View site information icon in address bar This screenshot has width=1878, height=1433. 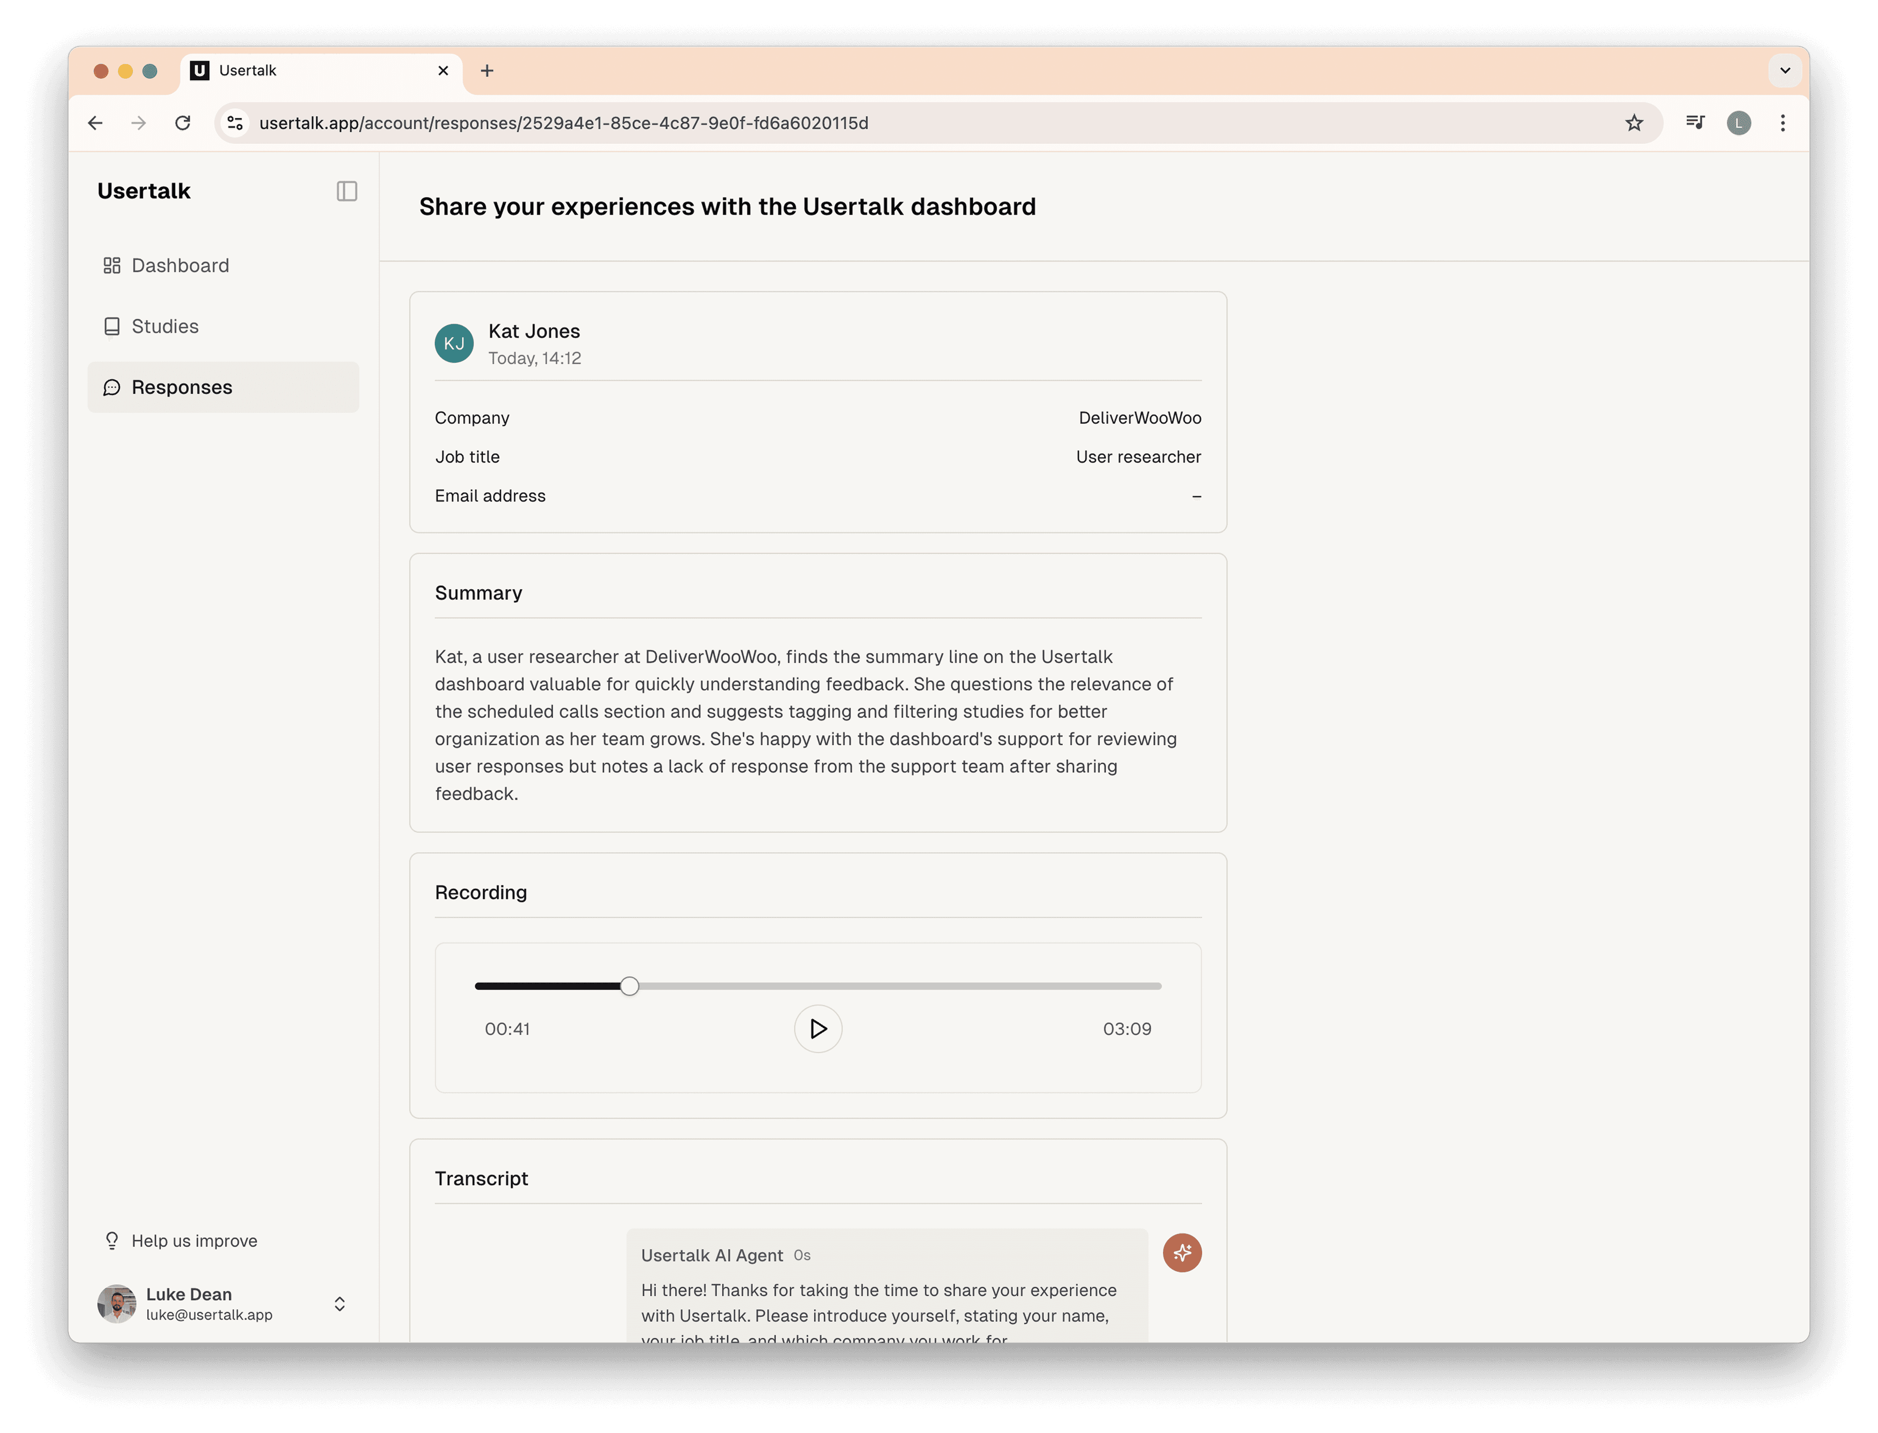(236, 123)
